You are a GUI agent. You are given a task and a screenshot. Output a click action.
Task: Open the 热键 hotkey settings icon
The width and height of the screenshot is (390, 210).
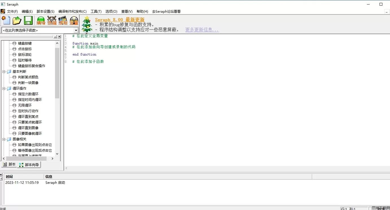(x=52, y=21)
